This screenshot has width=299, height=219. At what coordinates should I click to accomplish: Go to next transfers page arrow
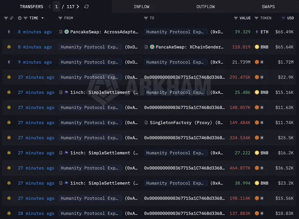[x=78, y=7]
